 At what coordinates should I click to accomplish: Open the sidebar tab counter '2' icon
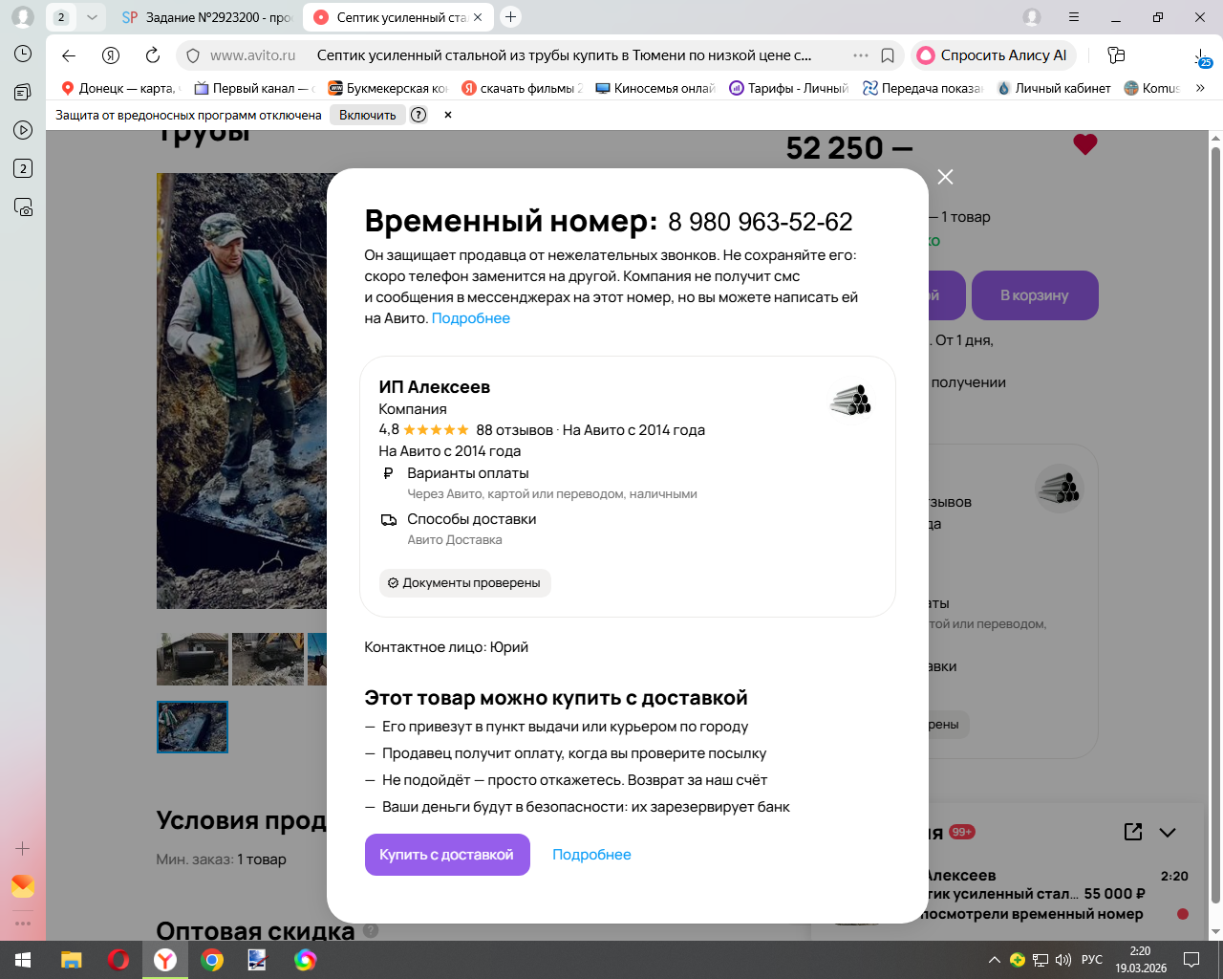[x=23, y=168]
